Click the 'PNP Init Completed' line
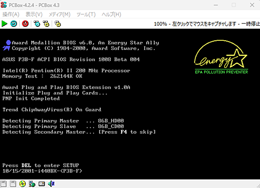The image size is (260, 188). click(31, 99)
